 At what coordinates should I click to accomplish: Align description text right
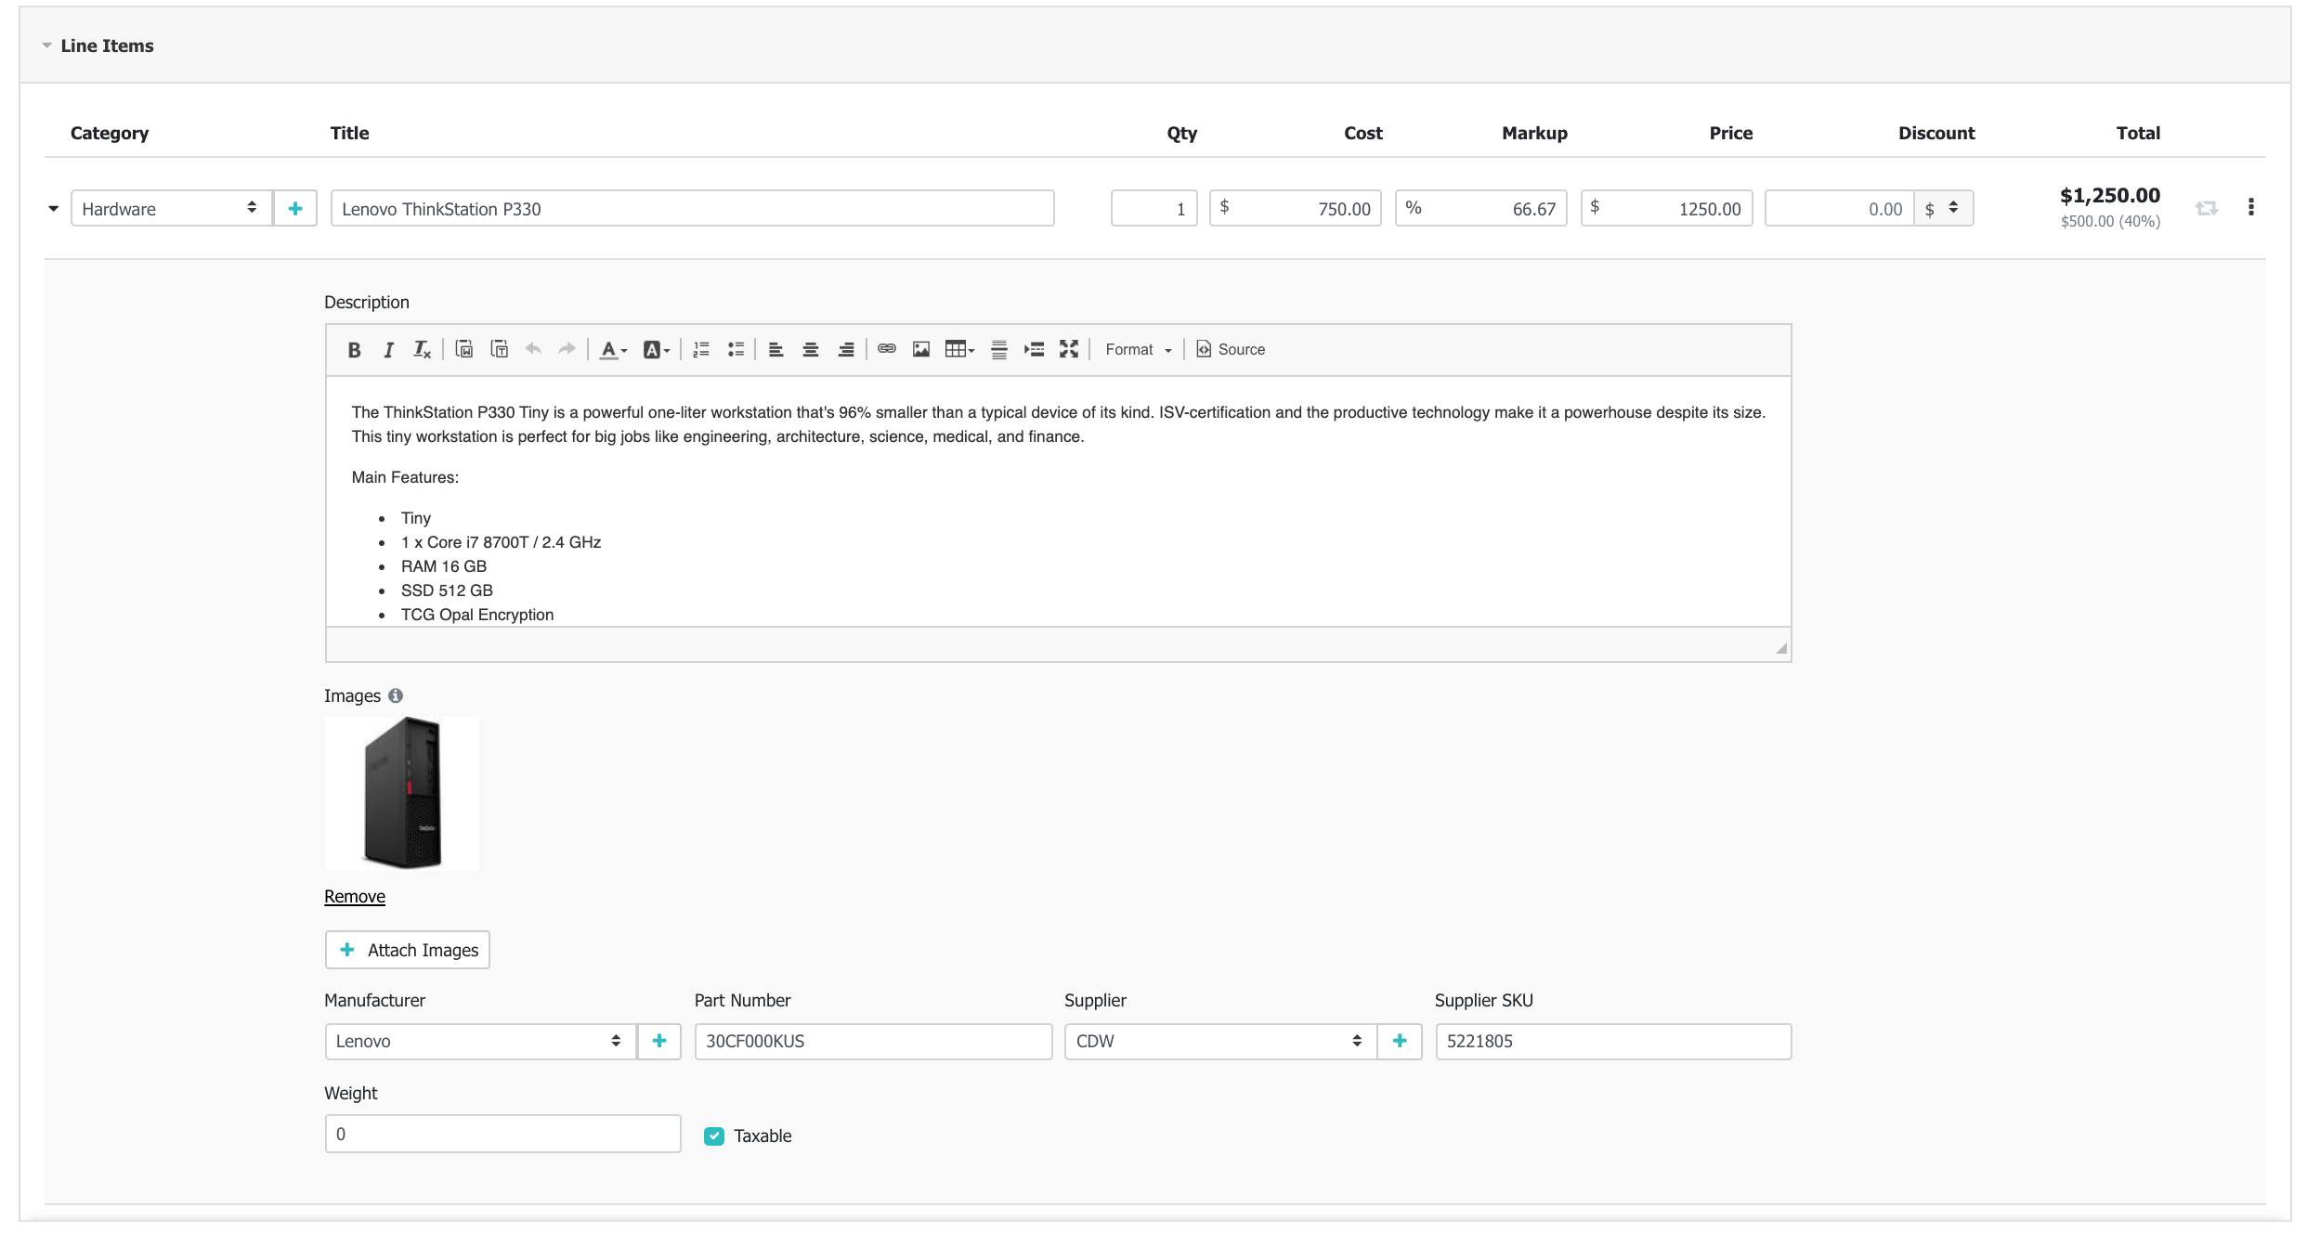point(845,350)
